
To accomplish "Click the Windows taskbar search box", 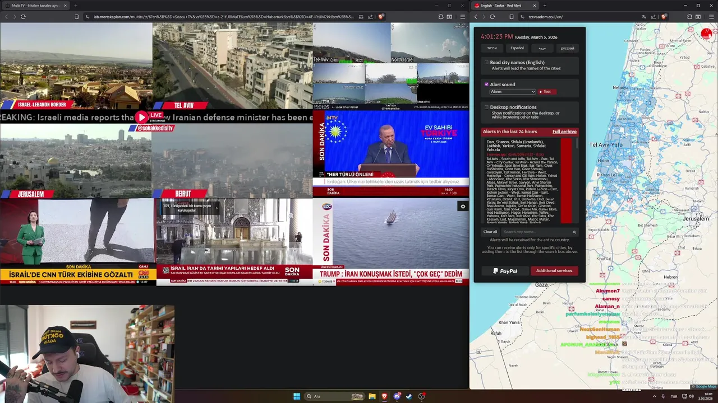I will click(x=334, y=396).
